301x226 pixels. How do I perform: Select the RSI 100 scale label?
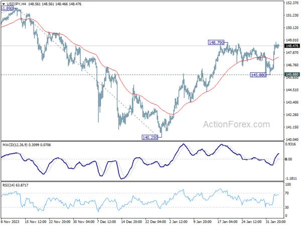click(288, 184)
